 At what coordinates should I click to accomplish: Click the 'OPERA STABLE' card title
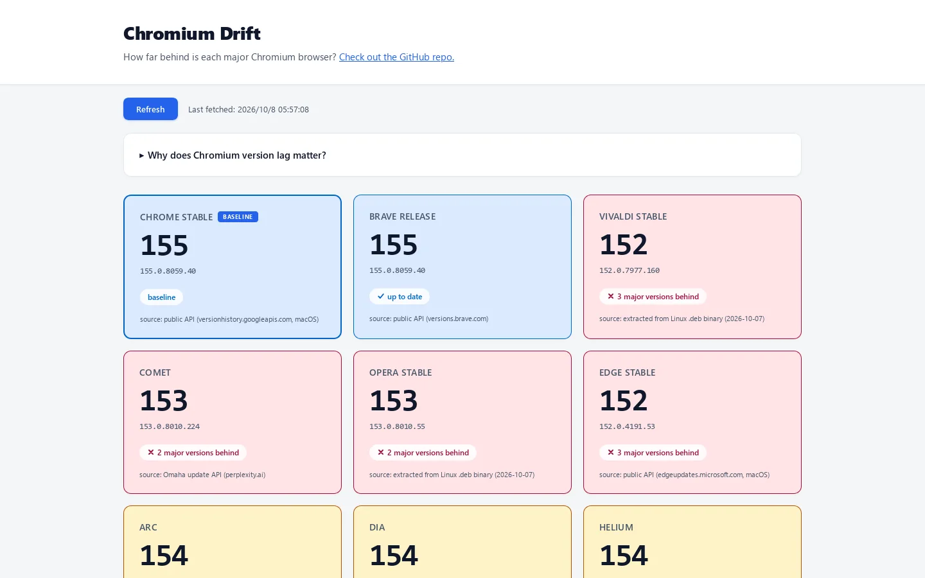[400, 372]
